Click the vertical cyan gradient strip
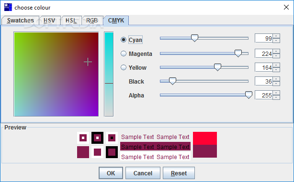The height and width of the screenshot is (182, 294). pyautogui.click(x=109, y=74)
